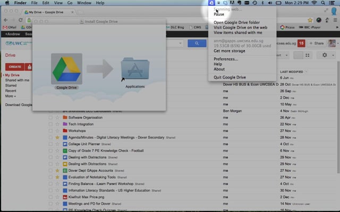The width and height of the screenshot is (340, 212).
Task: Open Shared with me in sidebar
Action: coord(17,80)
